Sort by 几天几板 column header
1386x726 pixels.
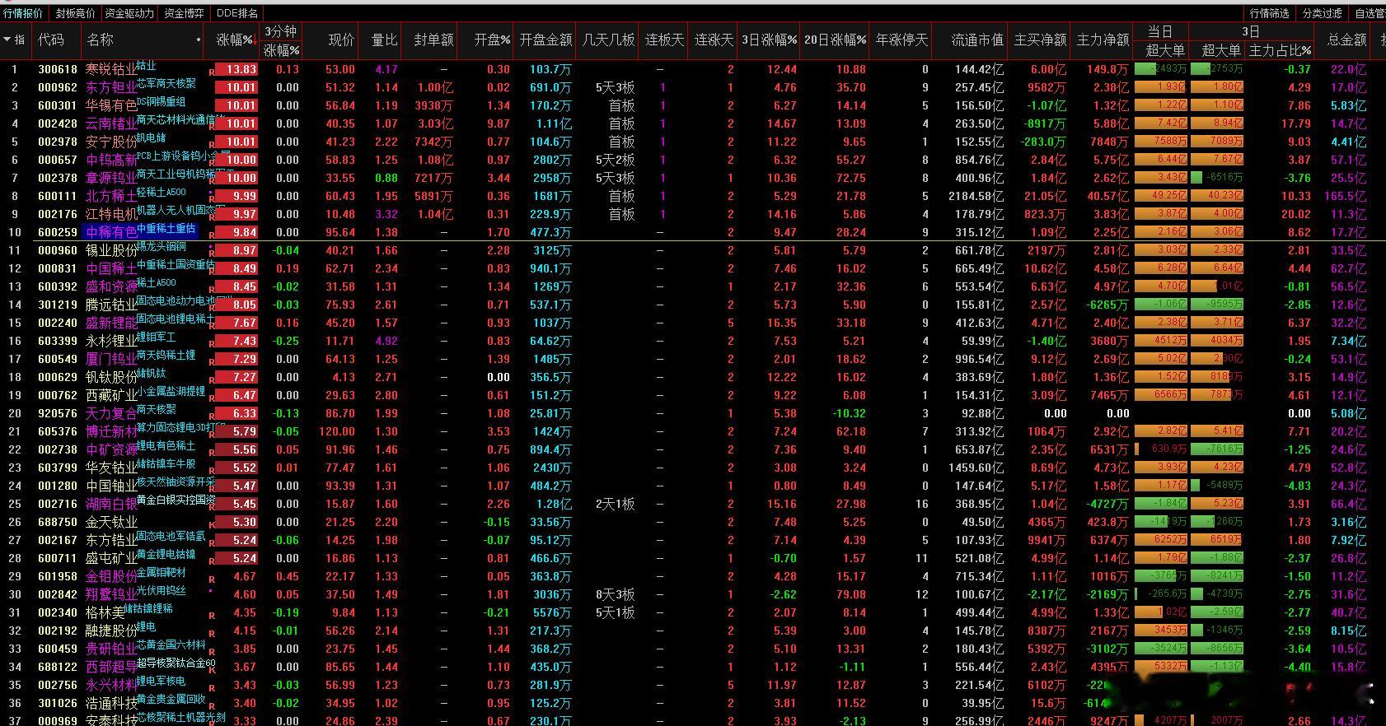[609, 40]
